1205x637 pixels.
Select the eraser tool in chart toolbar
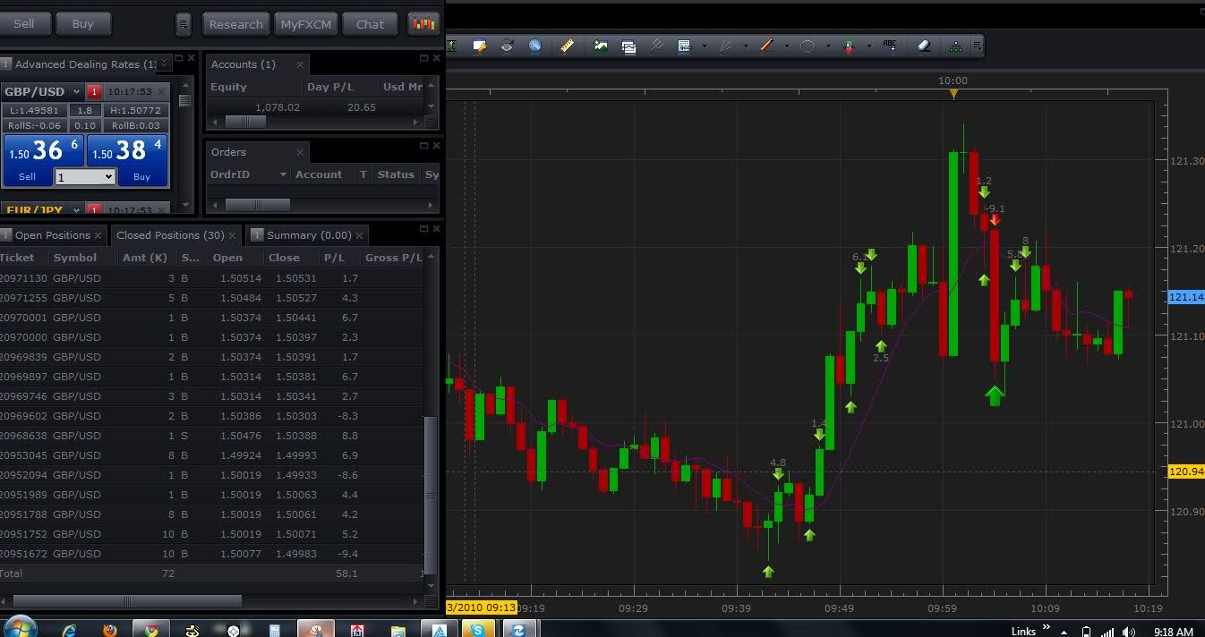(925, 46)
